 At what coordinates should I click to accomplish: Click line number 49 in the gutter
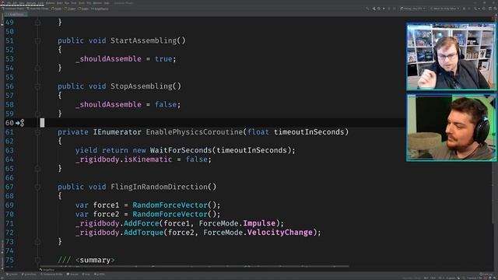tap(9, 23)
